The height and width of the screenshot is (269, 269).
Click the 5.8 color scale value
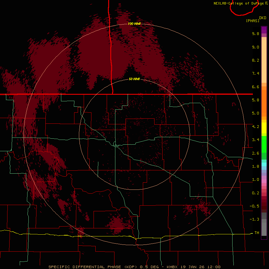[x=256, y=100]
